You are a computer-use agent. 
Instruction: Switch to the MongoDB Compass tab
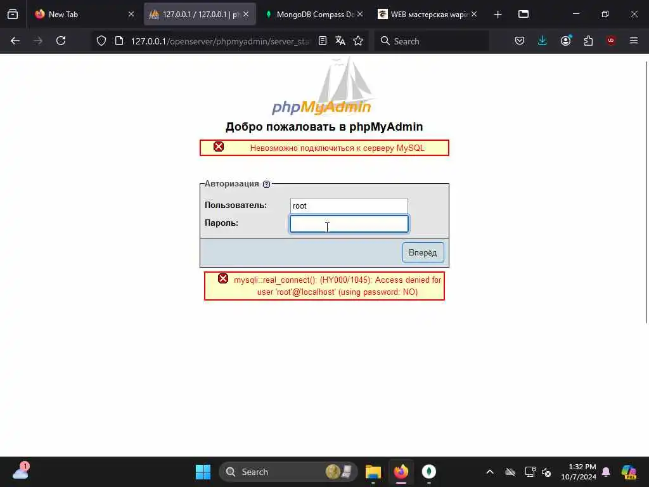(314, 14)
